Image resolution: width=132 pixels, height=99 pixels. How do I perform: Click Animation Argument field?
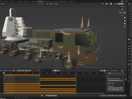(x=115, y=80)
